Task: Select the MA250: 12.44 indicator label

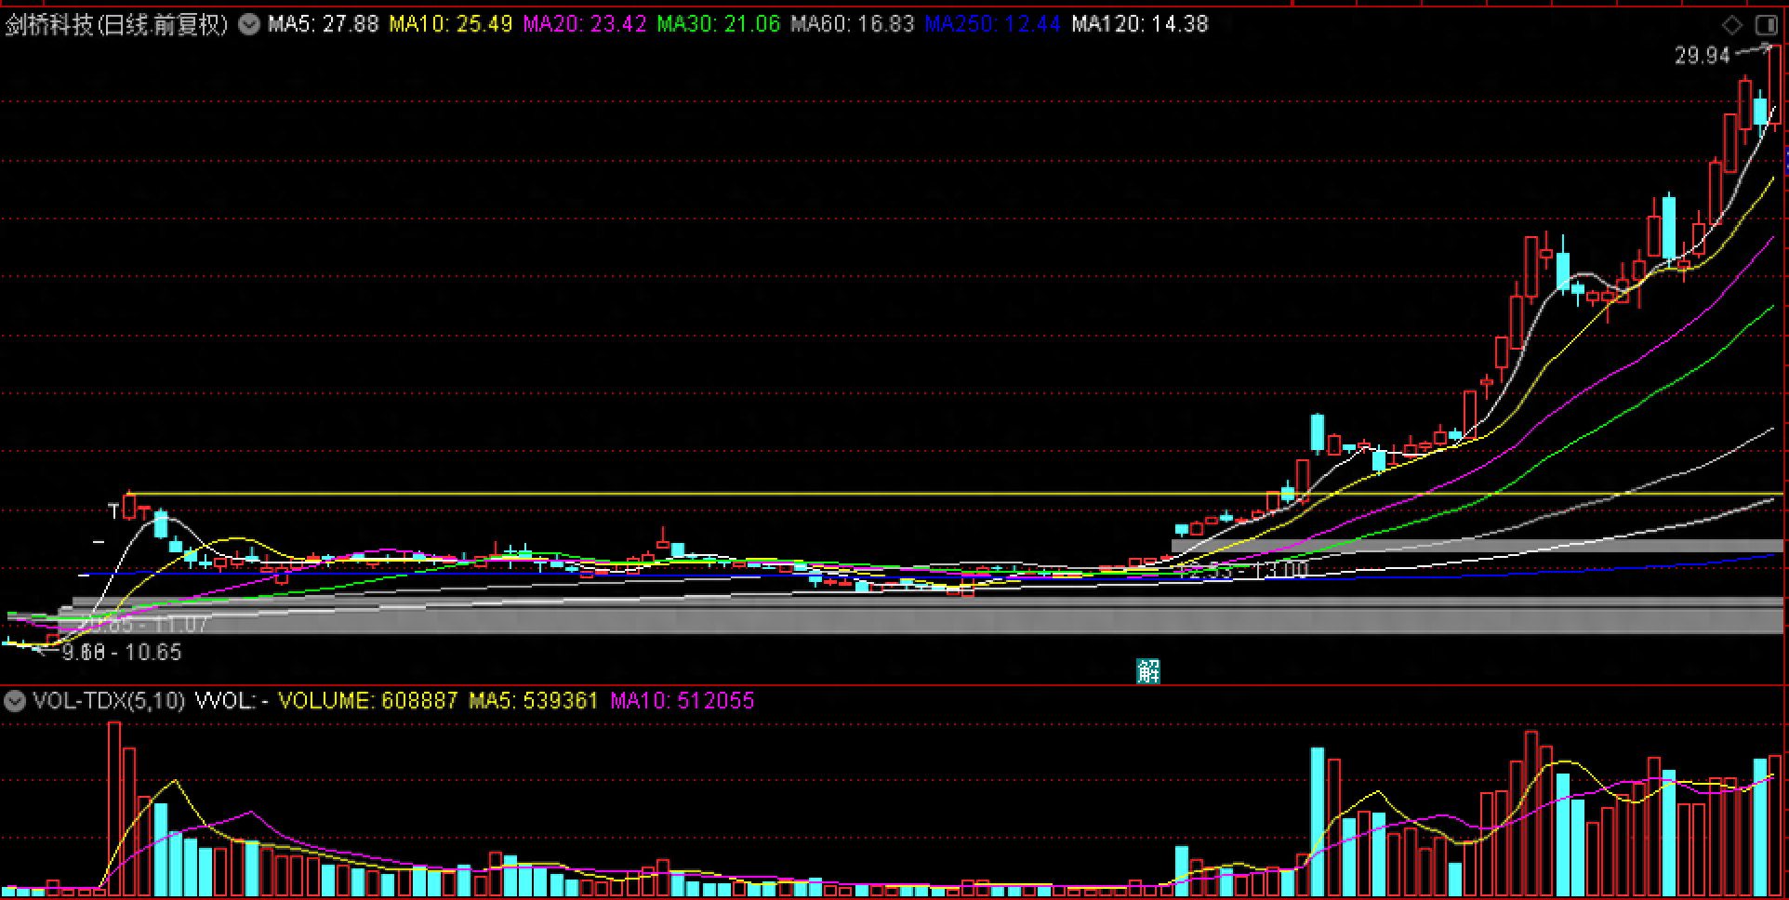Action: point(992,24)
